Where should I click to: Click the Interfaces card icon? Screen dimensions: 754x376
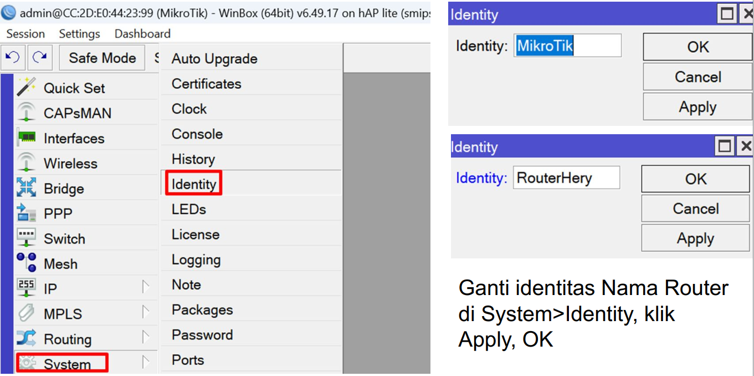[26, 138]
